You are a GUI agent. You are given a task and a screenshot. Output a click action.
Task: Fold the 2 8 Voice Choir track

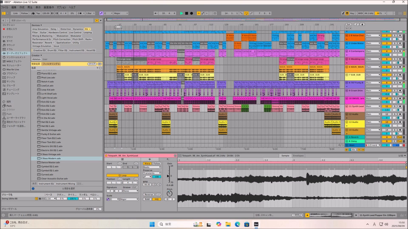coord(347,36)
